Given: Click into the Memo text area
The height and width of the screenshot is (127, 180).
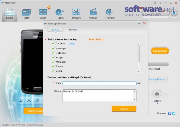Looking at the screenshot, I should [98, 96].
